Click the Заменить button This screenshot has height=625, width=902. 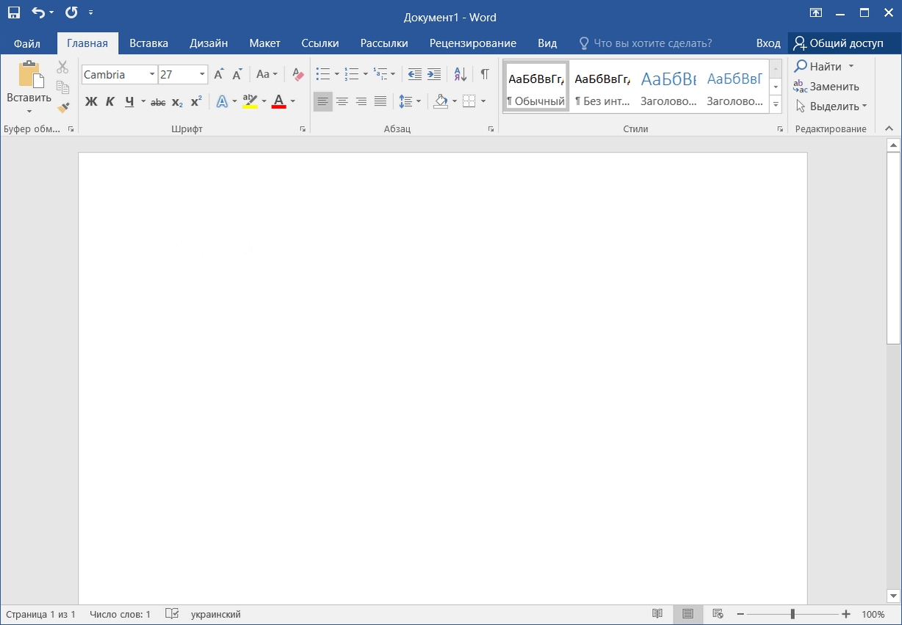point(834,87)
